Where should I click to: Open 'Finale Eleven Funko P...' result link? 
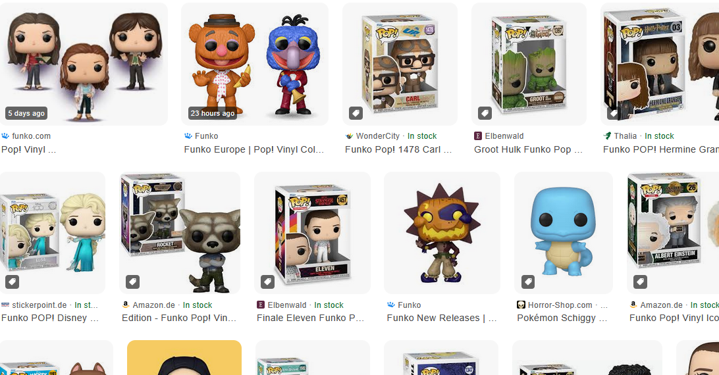pos(310,318)
